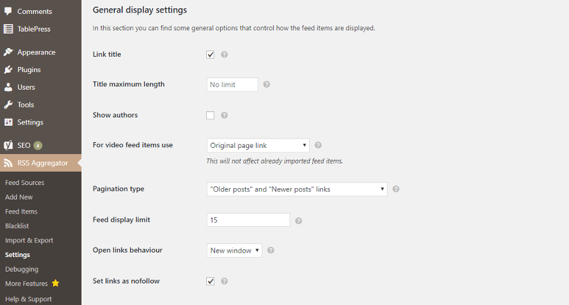Image resolution: width=569 pixels, height=305 pixels.
Task: Click the help icon beside Open links behaviour
Action: [271, 250]
